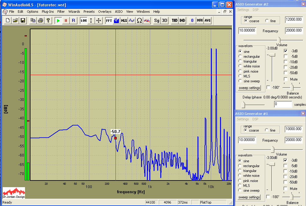Open the 3D view toolbar button
Image resolution: width=306 pixels, height=206 pixels.
pos(165,20)
